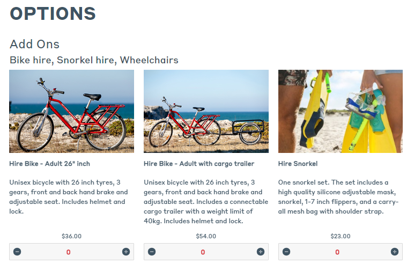Screen dimensions: 414x271
Task: Increase Hire Bike Adult 26" quantity
Action: coord(126,252)
